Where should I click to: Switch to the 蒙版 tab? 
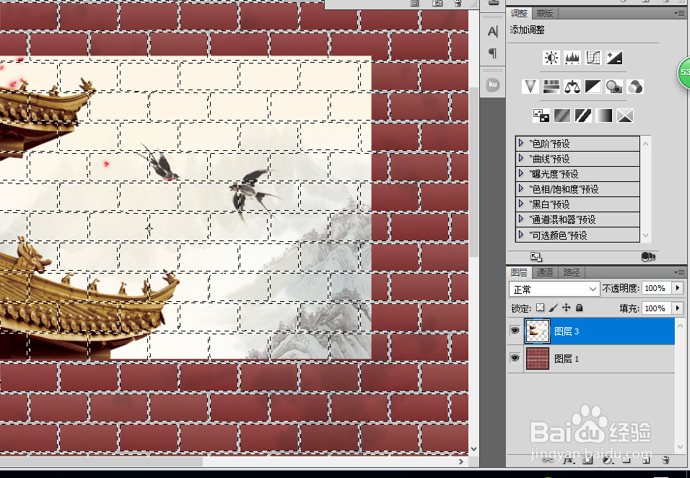tap(544, 14)
